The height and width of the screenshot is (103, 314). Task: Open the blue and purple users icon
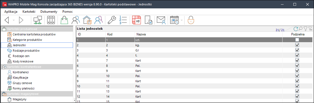(x=99, y=20)
